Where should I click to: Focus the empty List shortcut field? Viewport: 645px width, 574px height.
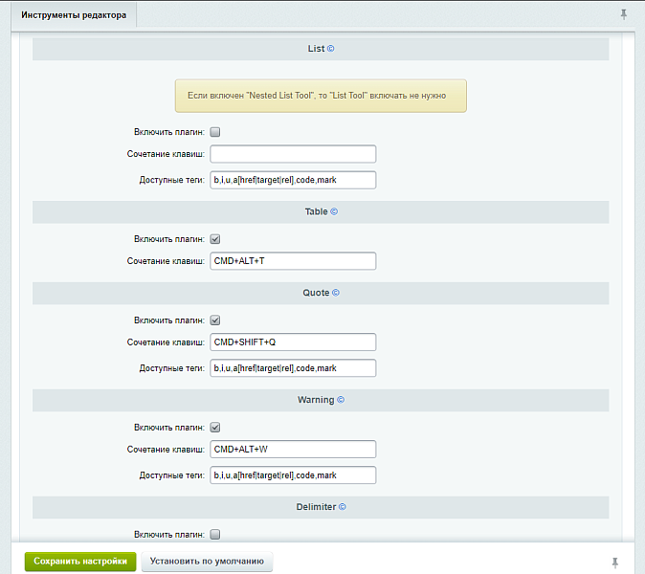pos(293,154)
